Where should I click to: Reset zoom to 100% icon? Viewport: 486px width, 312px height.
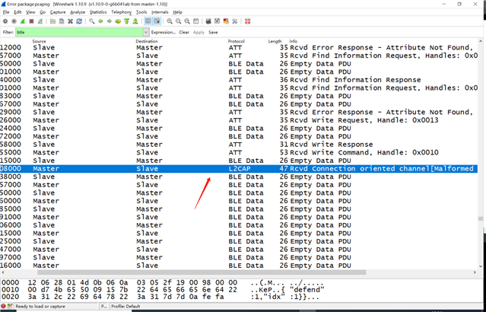[187, 21]
